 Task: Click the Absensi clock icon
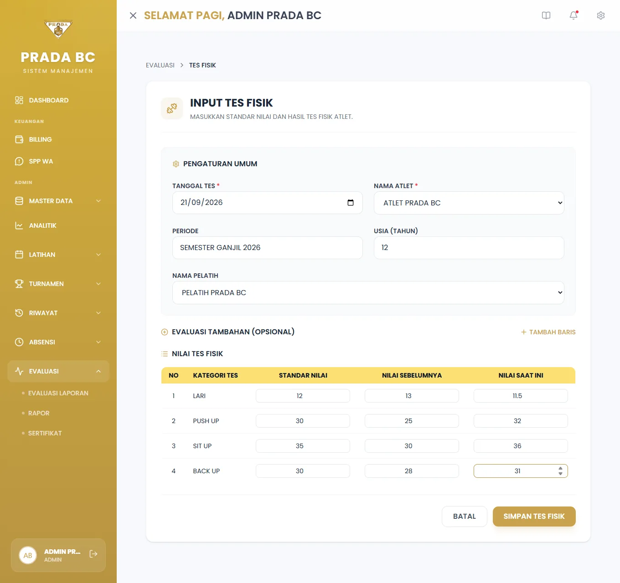click(19, 342)
